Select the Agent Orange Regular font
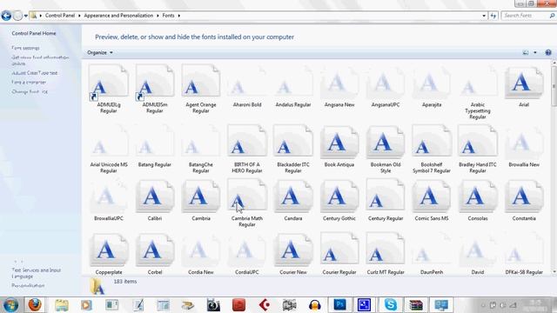557x313 pixels. pos(201,81)
